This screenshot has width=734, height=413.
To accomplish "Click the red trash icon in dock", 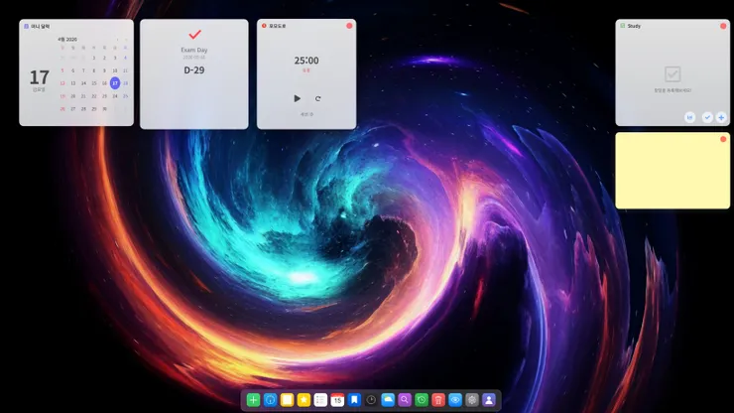I will click(438, 400).
